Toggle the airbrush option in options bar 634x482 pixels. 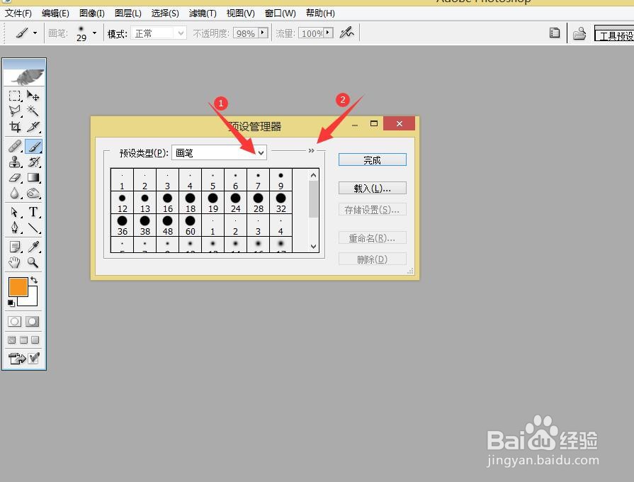pos(347,33)
